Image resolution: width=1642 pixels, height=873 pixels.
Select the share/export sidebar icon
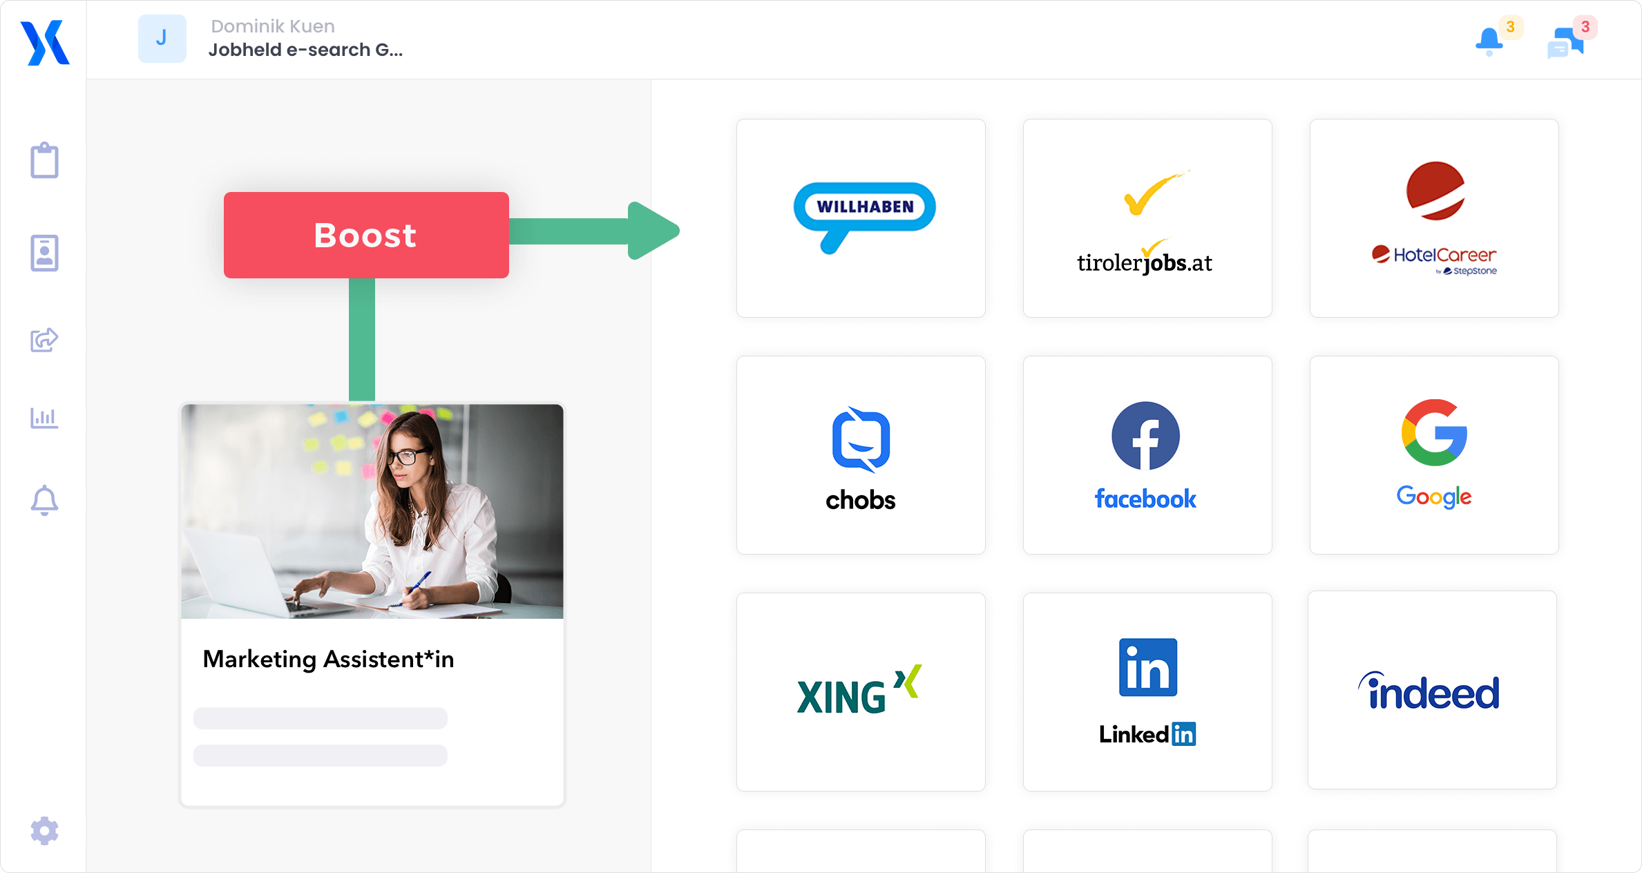44,339
